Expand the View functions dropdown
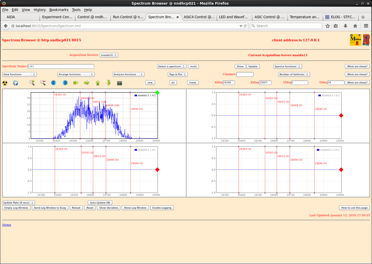 click(x=20, y=74)
